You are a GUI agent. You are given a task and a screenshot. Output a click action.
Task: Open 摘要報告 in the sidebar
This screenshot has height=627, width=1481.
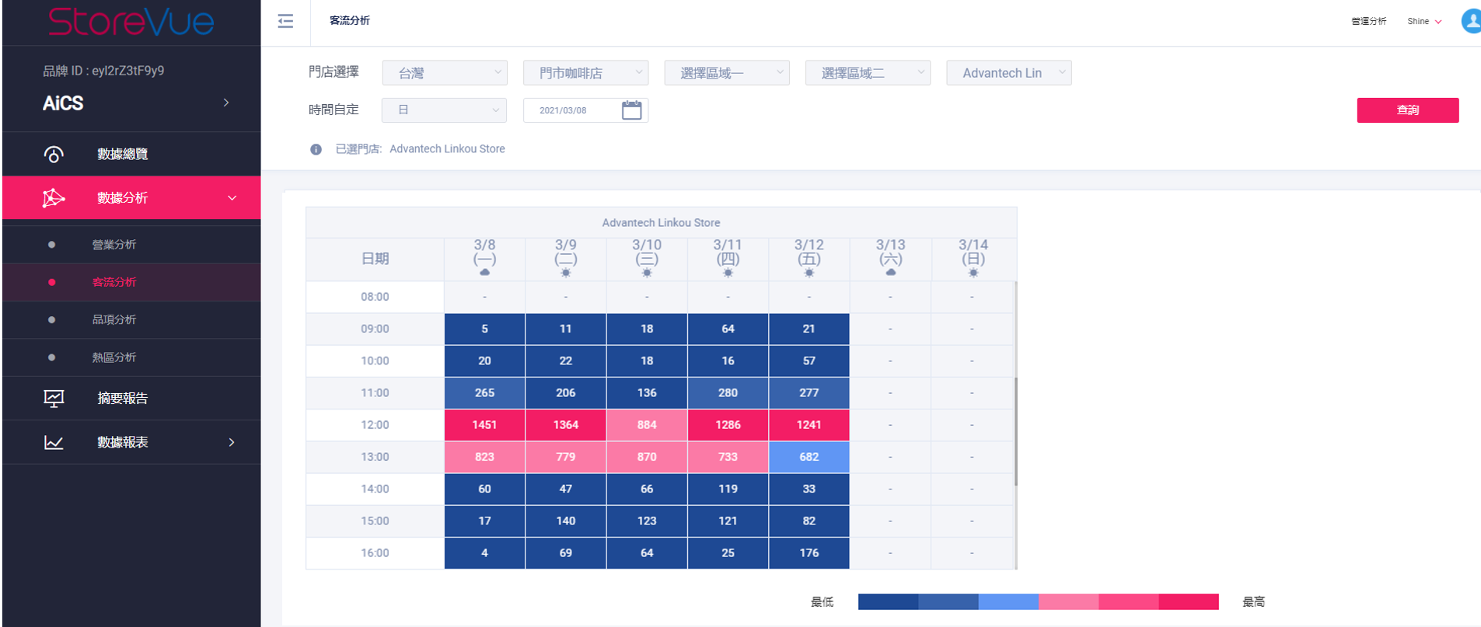tap(131, 399)
